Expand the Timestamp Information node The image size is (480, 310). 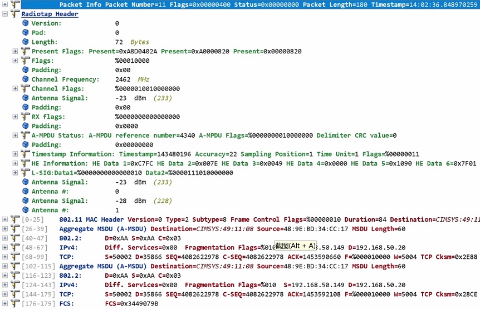tap(15, 154)
